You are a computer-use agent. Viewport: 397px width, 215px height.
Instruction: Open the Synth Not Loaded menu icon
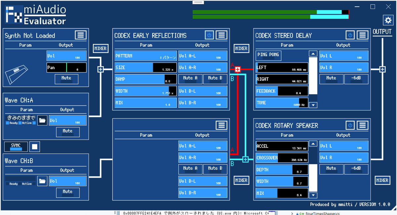[80, 35]
